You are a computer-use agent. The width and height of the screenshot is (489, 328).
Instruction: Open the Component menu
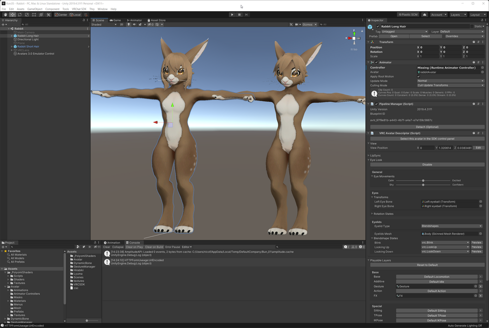(52, 9)
